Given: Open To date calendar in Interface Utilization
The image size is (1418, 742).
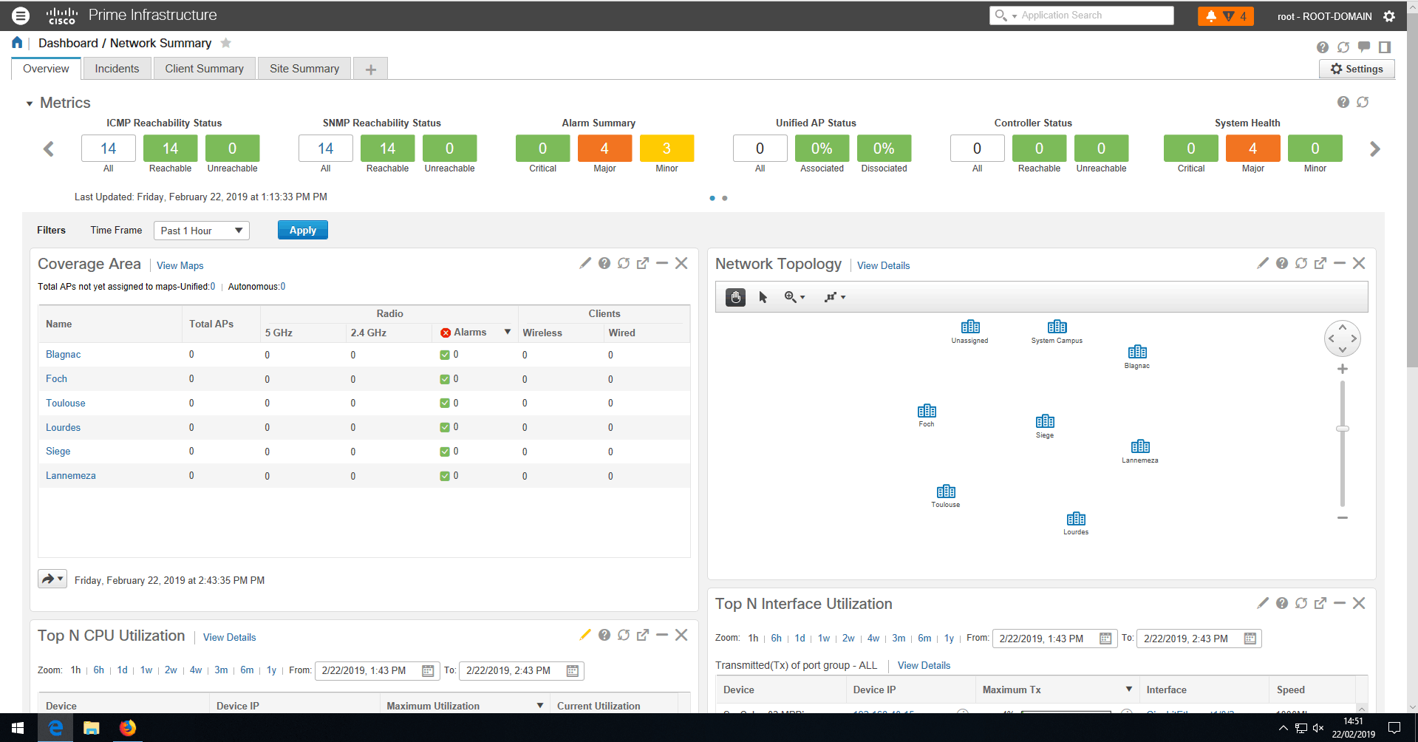Looking at the screenshot, I should [1250, 639].
